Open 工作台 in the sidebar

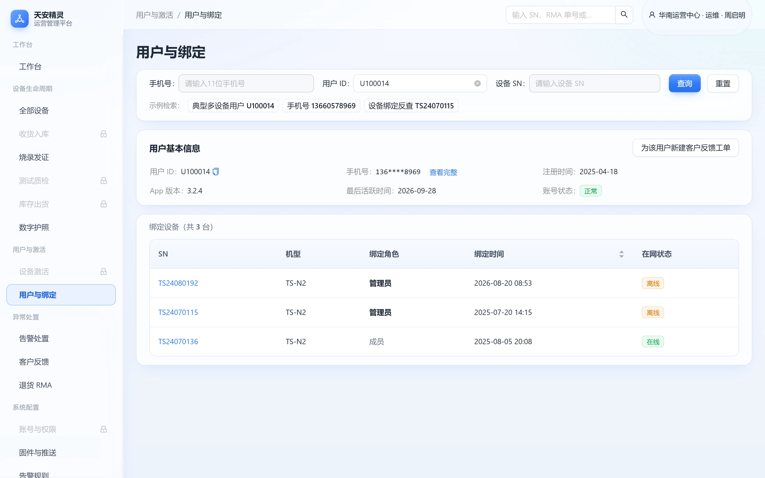coord(61,67)
